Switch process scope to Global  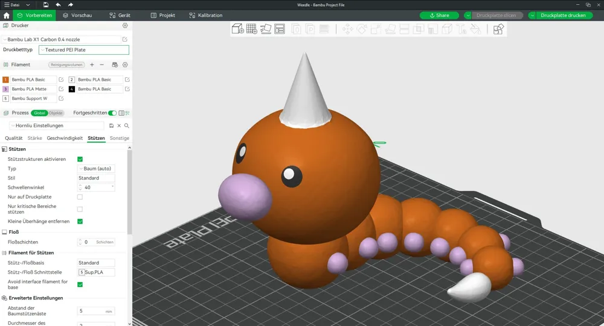(x=39, y=113)
